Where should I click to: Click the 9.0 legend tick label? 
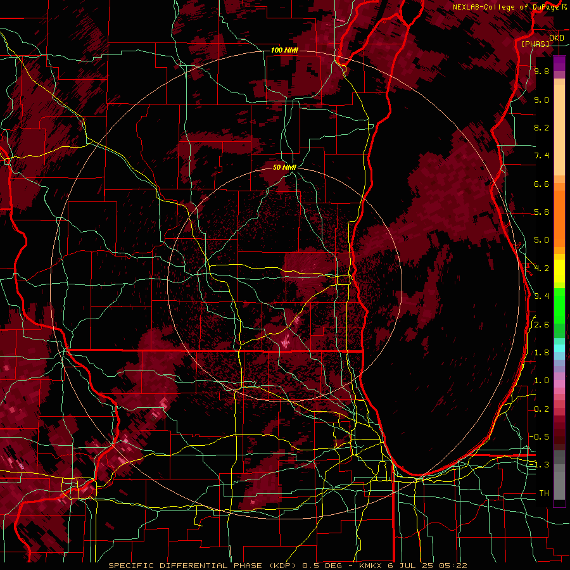[541, 99]
